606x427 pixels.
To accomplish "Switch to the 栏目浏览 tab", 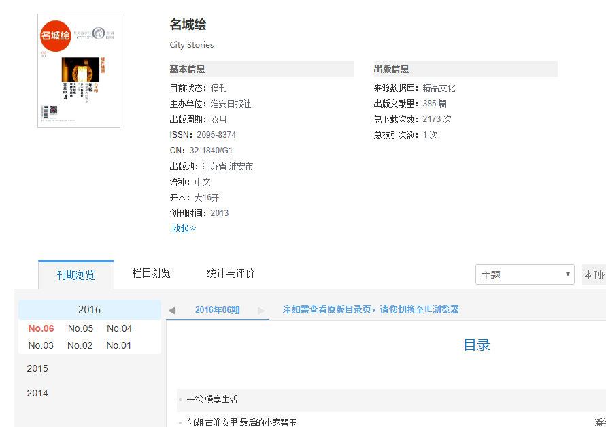I will (x=151, y=274).
